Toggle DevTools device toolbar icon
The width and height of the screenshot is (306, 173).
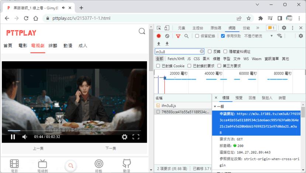coord(167,28)
